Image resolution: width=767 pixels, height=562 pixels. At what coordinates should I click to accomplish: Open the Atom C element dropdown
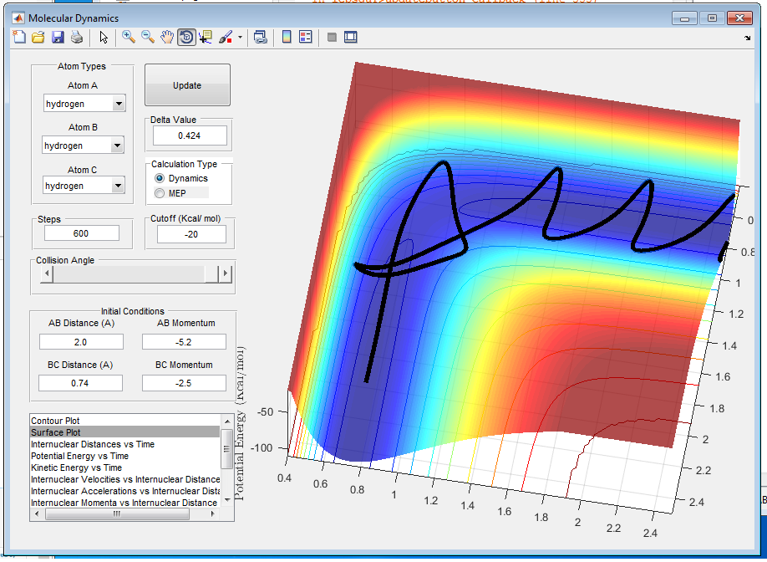tap(118, 186)
